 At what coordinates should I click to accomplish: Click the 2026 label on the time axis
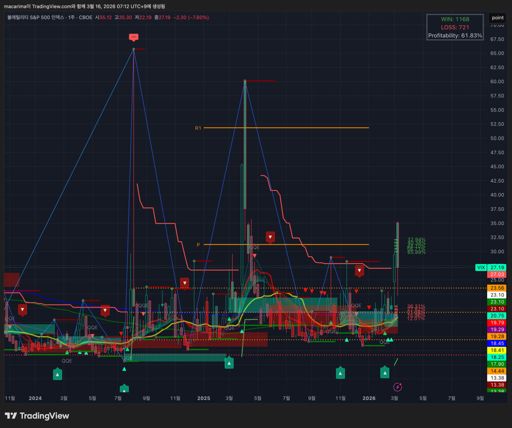(369, 398)
